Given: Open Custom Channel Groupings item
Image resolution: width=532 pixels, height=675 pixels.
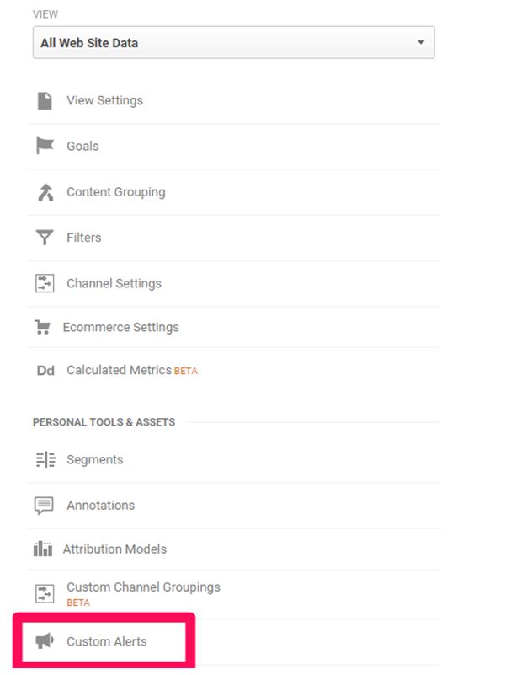Looking at the screenshot, I should pos(143,587).
